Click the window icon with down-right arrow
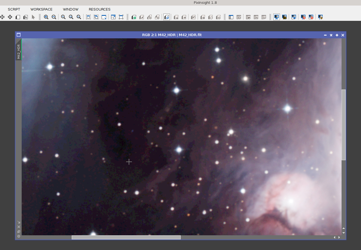361x250 pixels. 104,17
